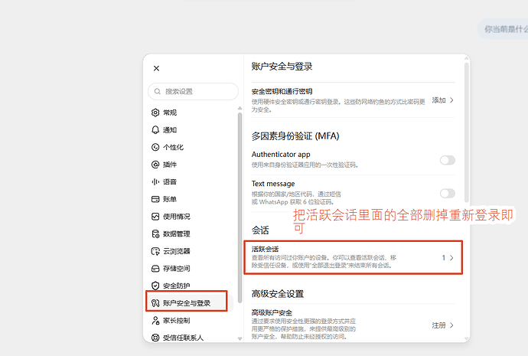Click the right panel scroll down arrow
The height and width of the screenshot is (356, 528).
[x=466, y=339]
